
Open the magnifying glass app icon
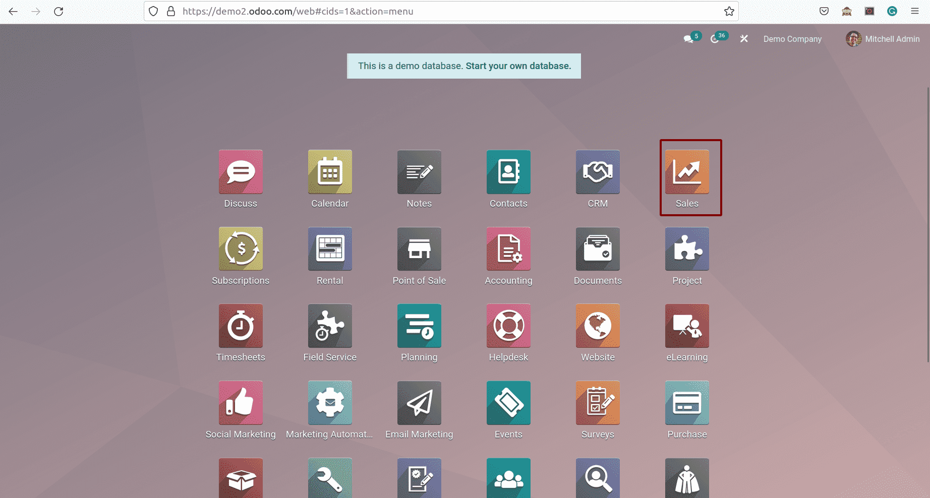[598, 478]
